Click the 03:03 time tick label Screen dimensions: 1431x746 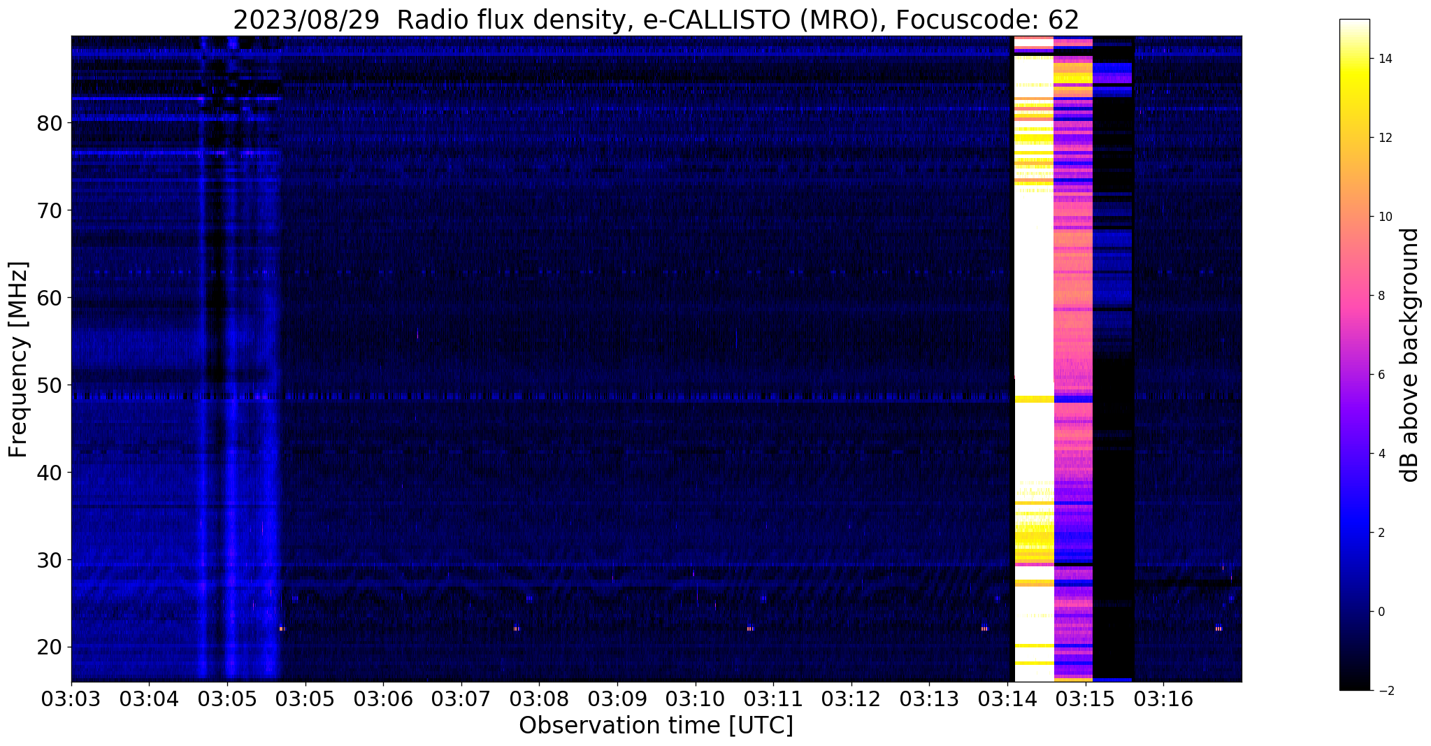[71, 699]
